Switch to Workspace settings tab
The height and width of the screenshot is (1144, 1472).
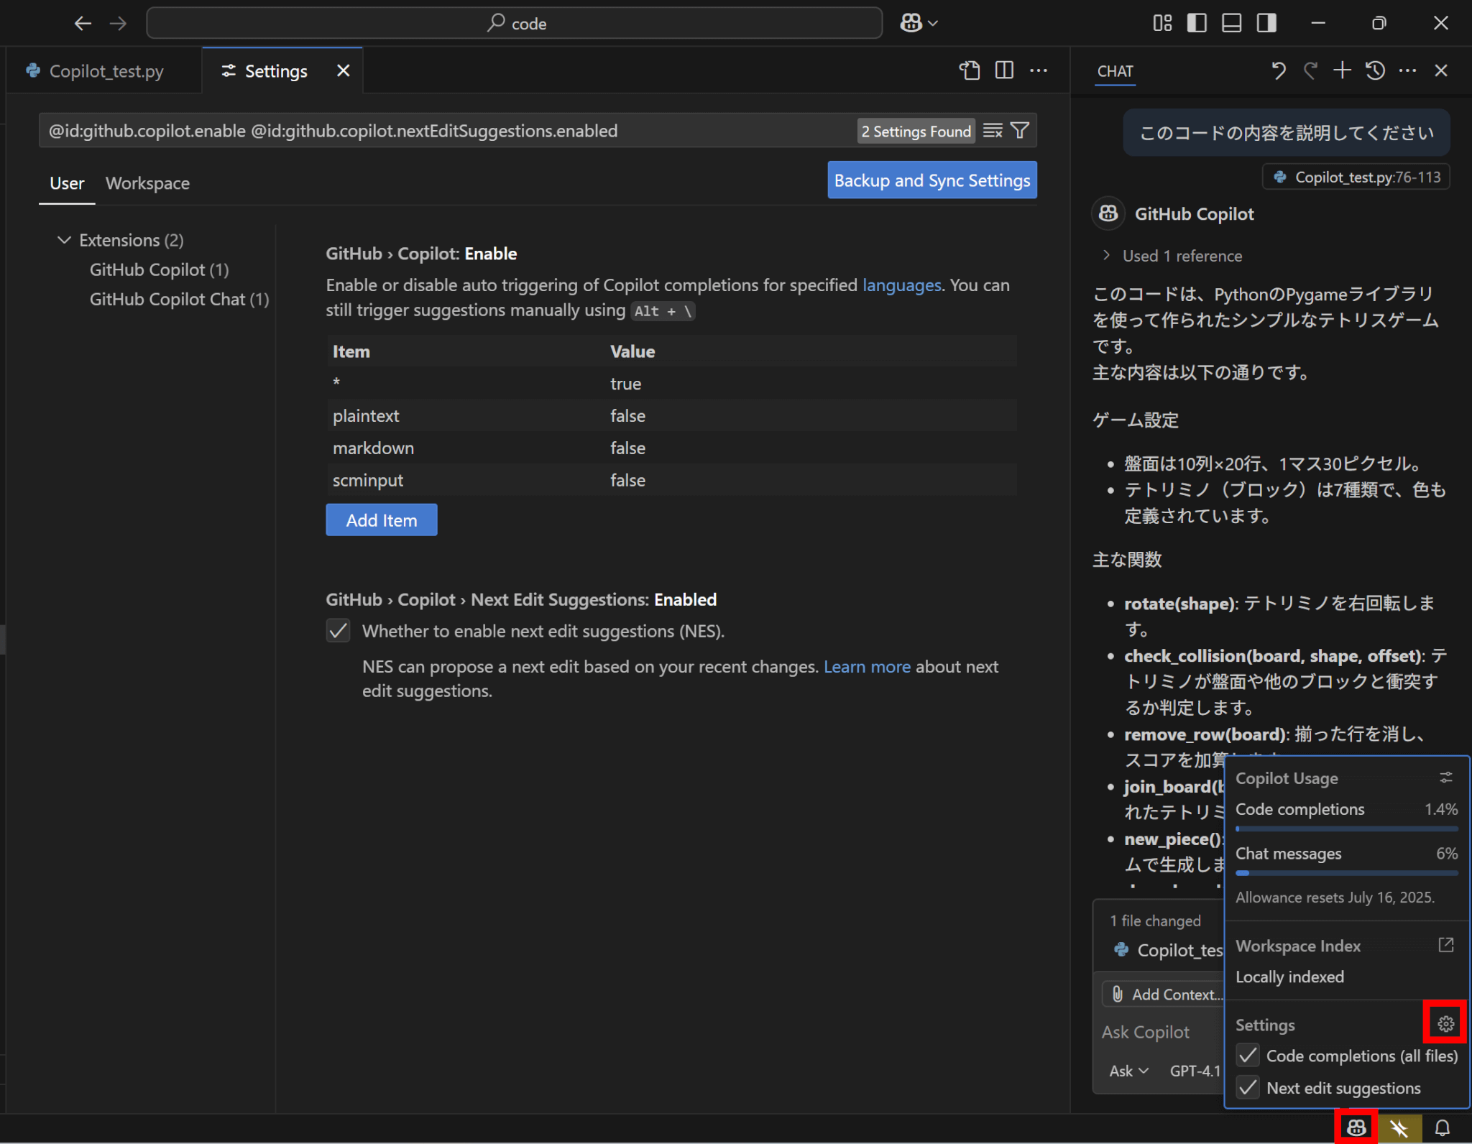click(x=147, y=183)
